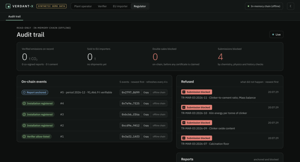Click Submission blocked badge for Kiln energy
This screenshot has height=162, width=300.
click(197, 107)
